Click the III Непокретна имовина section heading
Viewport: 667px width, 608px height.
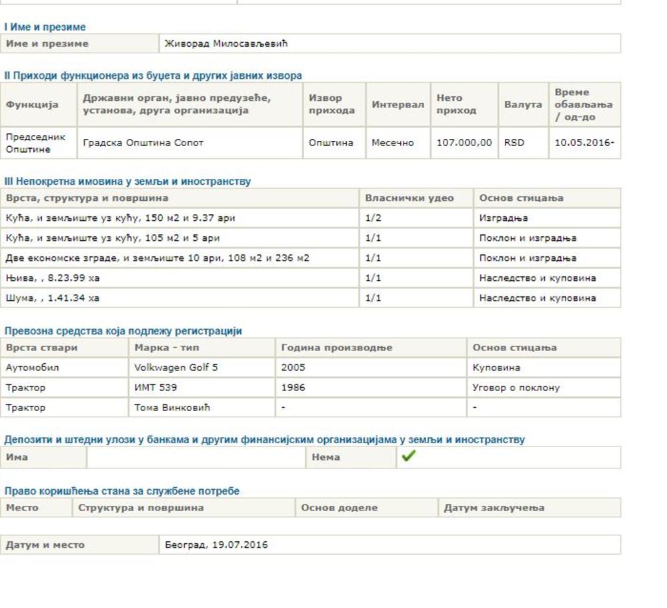click(127, 182)
